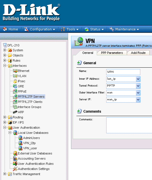Open the Status menu
The width and height of the screenshot is (152, 180).
[x=94, y=29]
